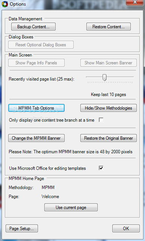Click the Options window app icon
Image resolution: width=145 pixels, height=241 pixels.
(5, 4)
